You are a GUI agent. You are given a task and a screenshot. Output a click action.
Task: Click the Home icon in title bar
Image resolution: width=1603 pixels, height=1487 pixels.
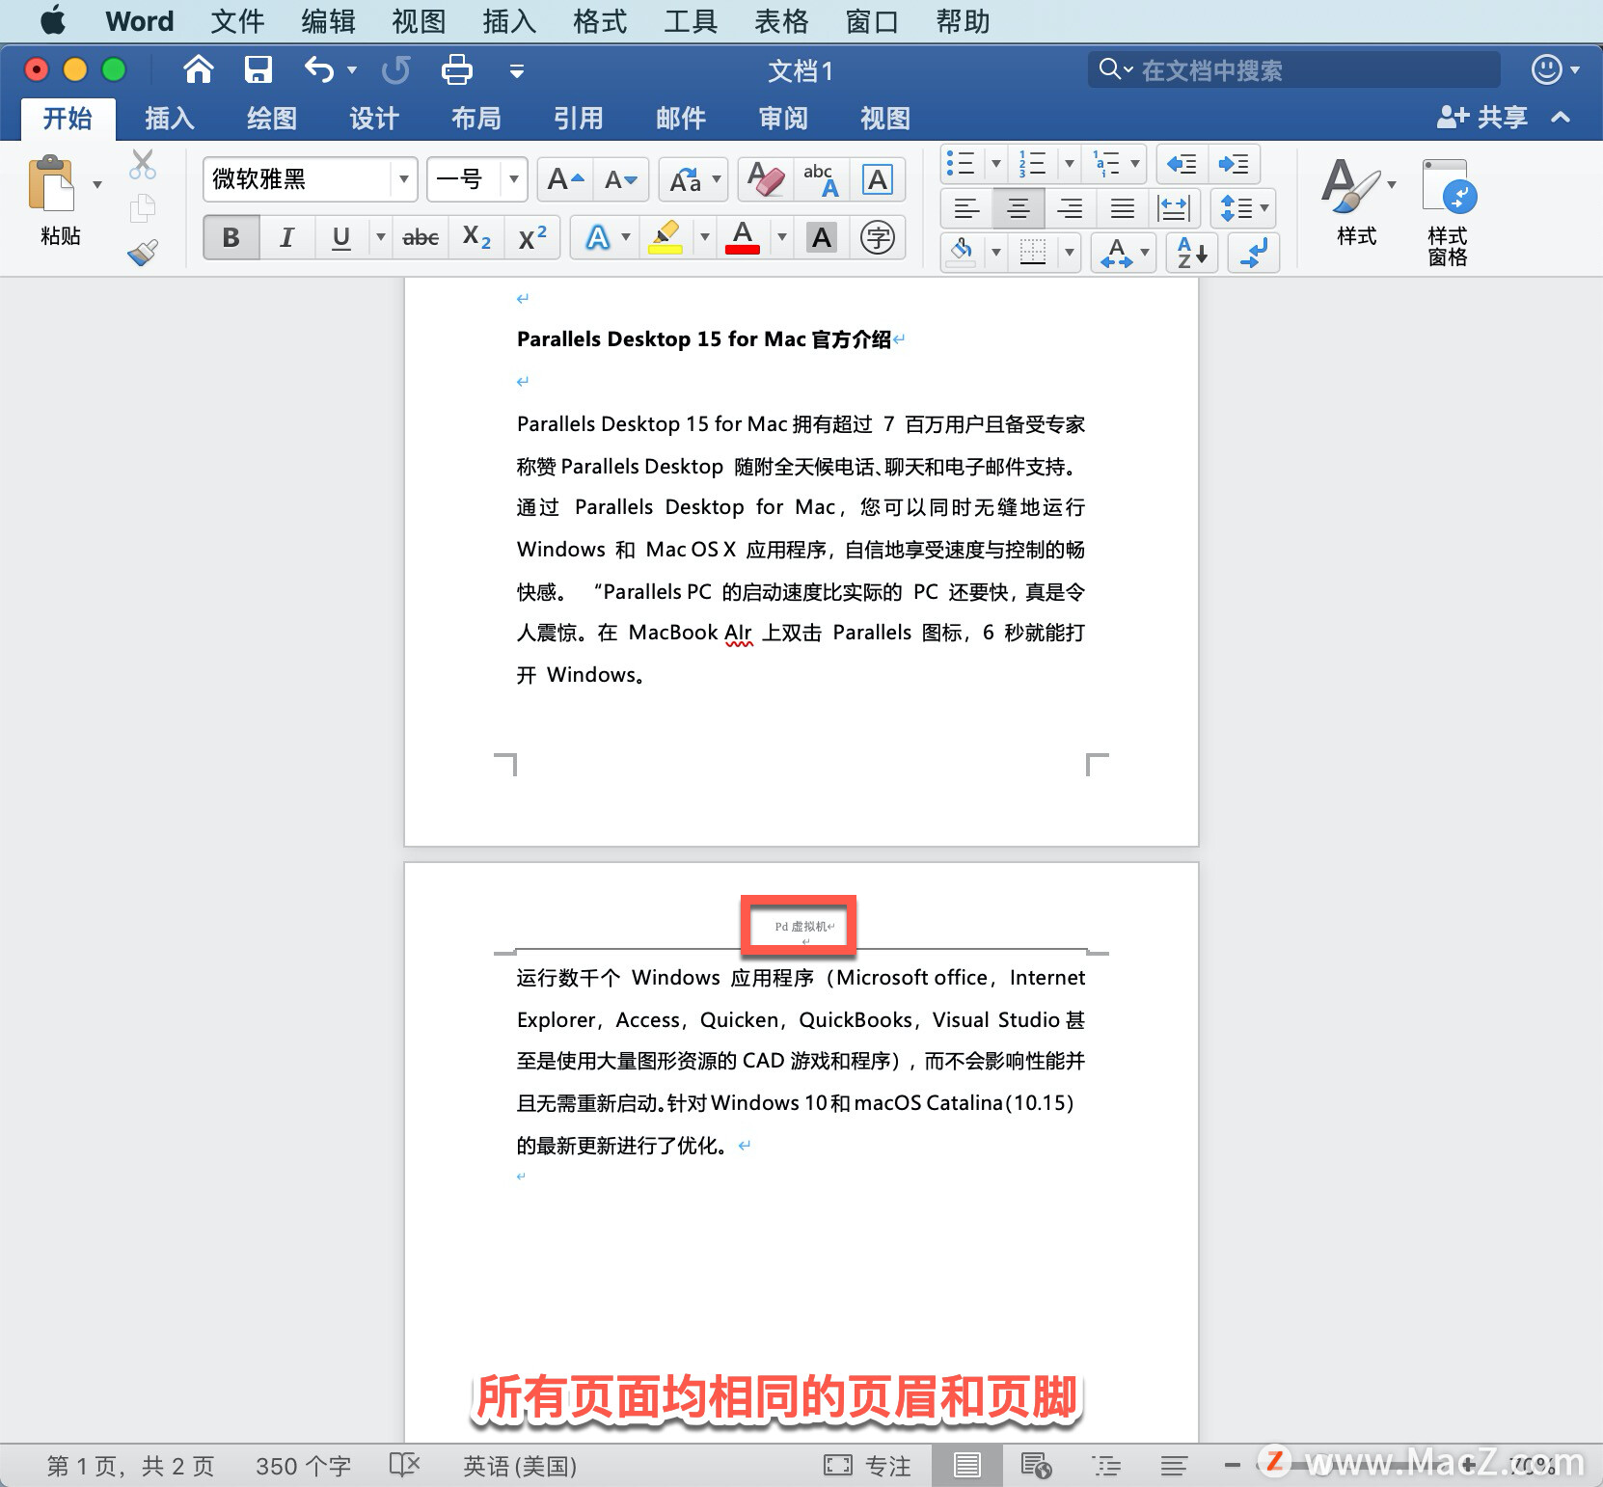point(198,69)
